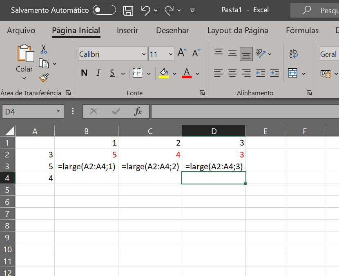Click the Increase Font Size icon
Screen dimensions: 339x276
coord(182,53)
